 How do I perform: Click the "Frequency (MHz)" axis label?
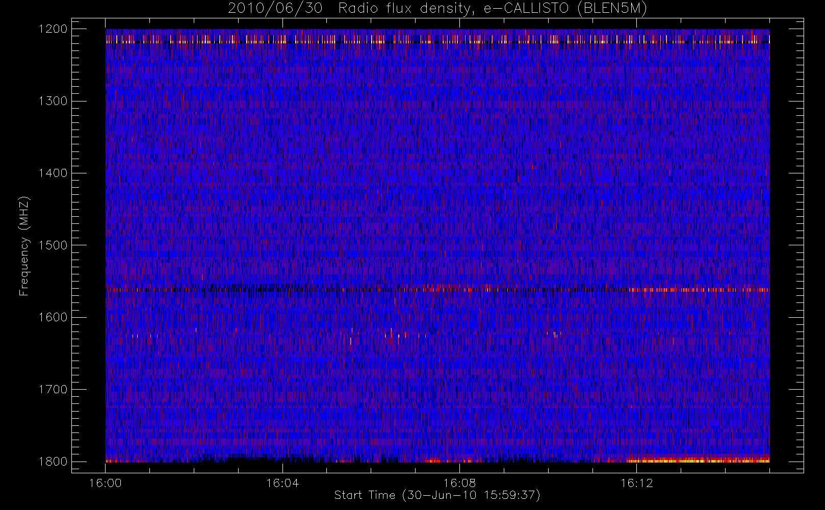[x=24, y=246]
